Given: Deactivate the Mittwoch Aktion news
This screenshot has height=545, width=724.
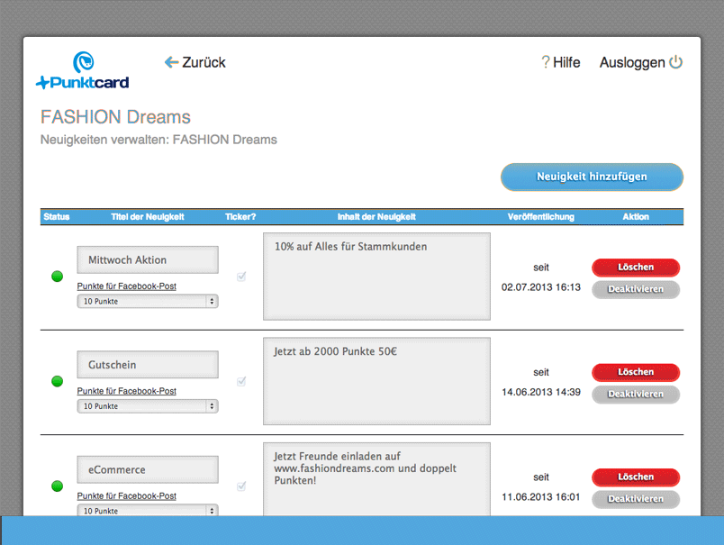Looking at the screenshot, I should [636, 289].
